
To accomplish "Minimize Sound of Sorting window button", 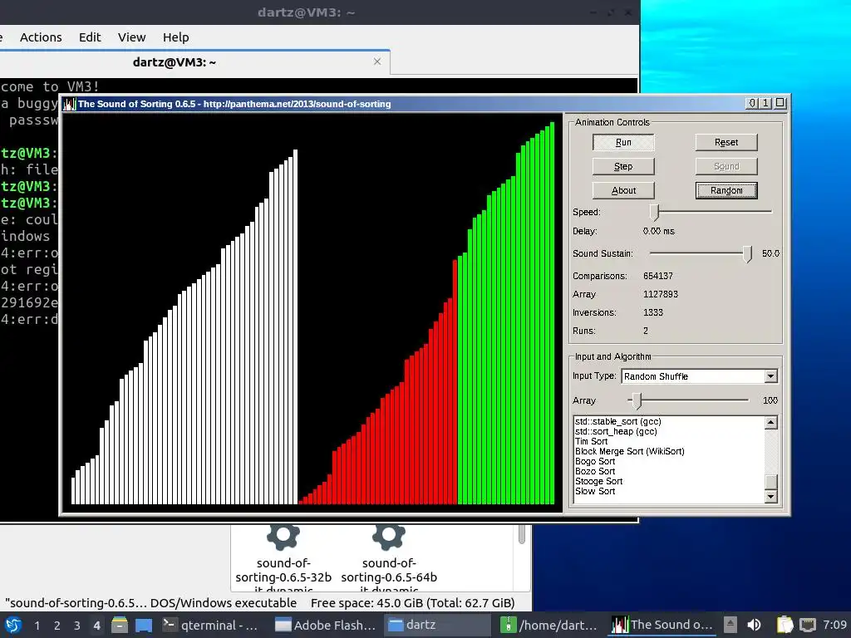I will pyautogui.click(x=752, y=103).
